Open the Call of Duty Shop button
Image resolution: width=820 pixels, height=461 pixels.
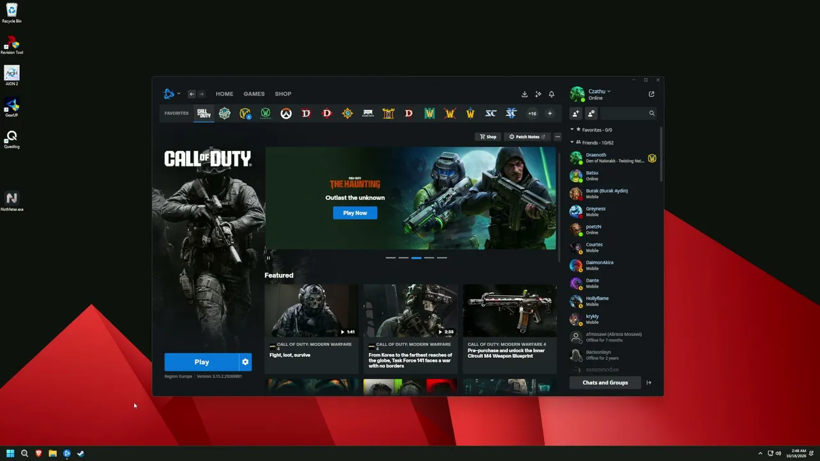(488, 136)
